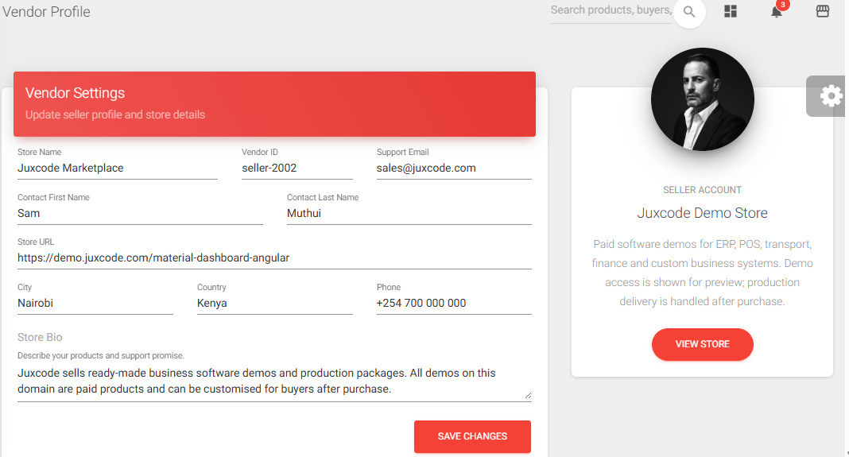The image size is (849, 457).
Task: Click the search products text box
Action: 611,10
